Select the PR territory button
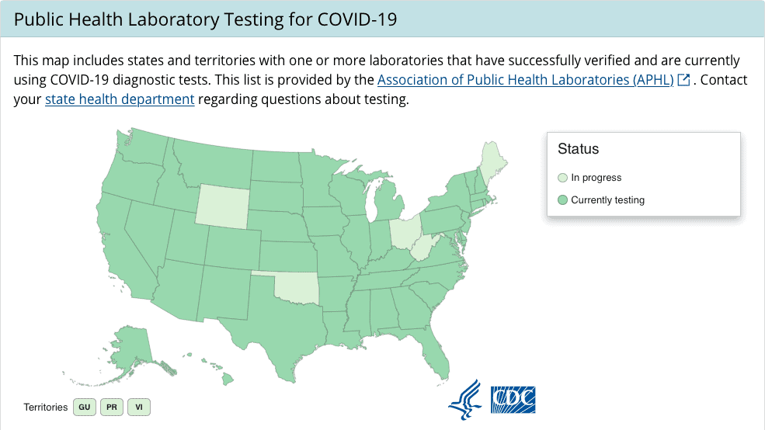Viewport: 765px width, 430px height. click(x=112, y=407)
